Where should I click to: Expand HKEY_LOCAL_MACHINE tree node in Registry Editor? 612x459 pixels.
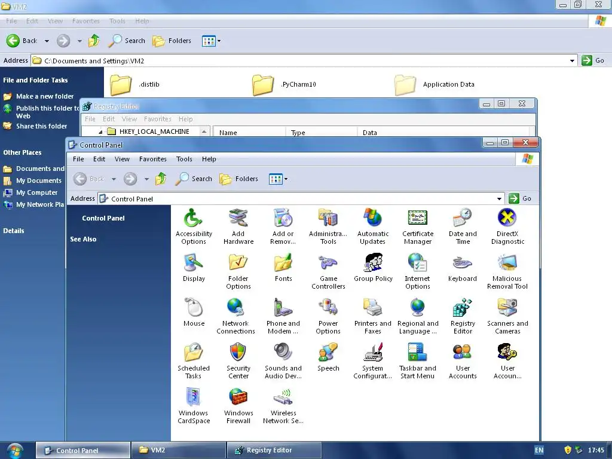coord(100,132)
